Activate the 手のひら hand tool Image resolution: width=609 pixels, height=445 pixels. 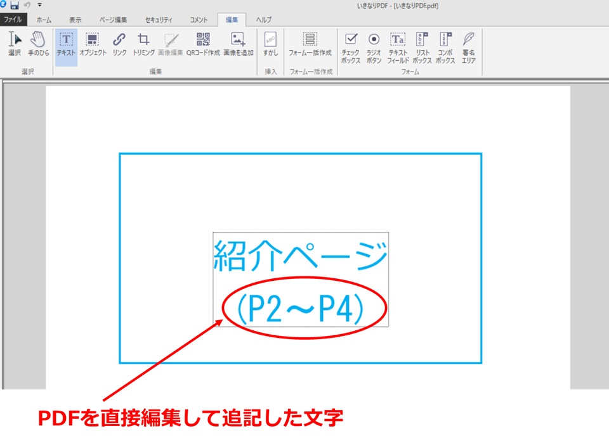pos(38,45)
